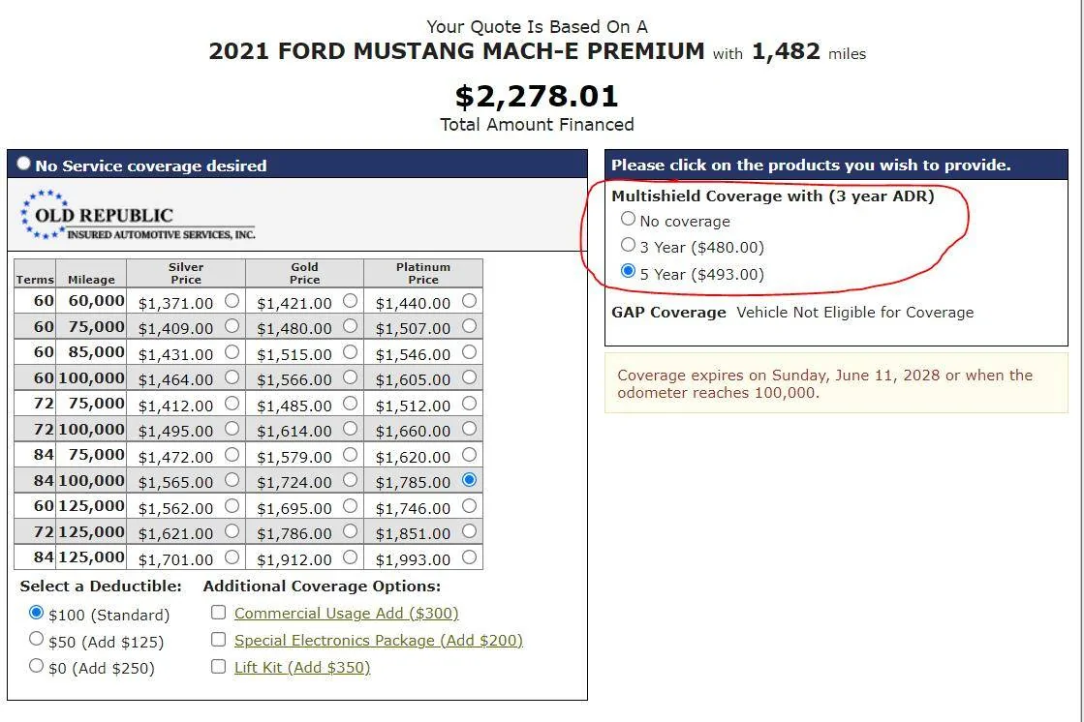Choose Silver $1,409.00 plan radio
Viewport: 1084px width, 722px height.
(232, 325)
